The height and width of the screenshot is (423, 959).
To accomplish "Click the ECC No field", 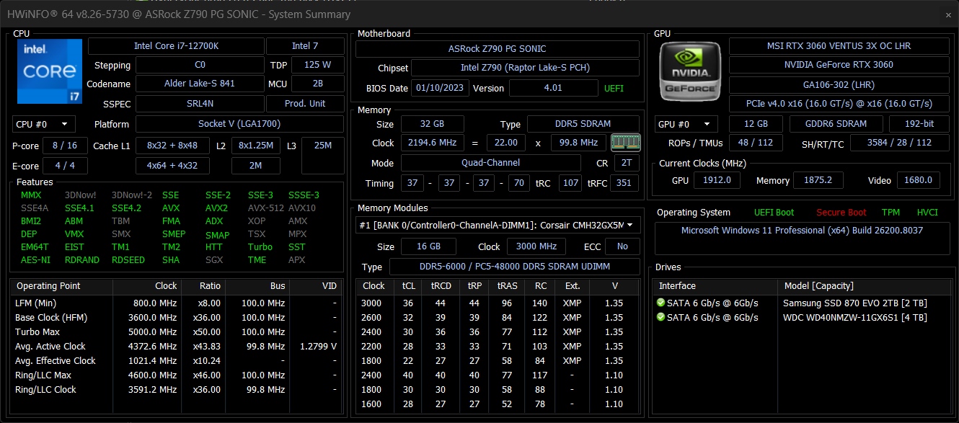I will tap(622, 246).
